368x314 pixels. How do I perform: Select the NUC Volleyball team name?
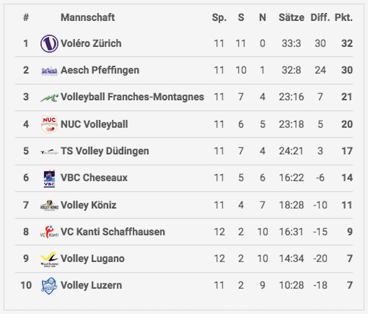click(94, 124)
